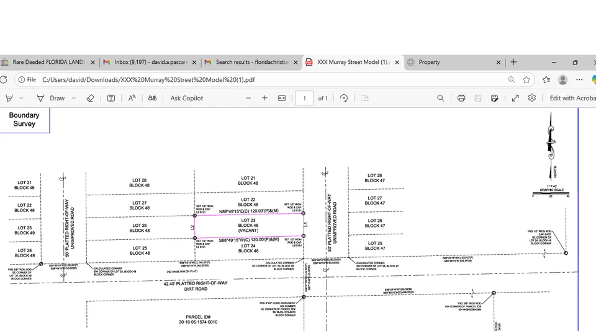The image size is (596, 331).
Task: Click the Add text box icon
Action: coord(111,98)
